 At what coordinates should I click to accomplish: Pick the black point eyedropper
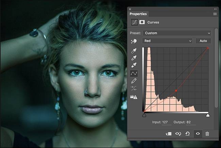point(134,51)
